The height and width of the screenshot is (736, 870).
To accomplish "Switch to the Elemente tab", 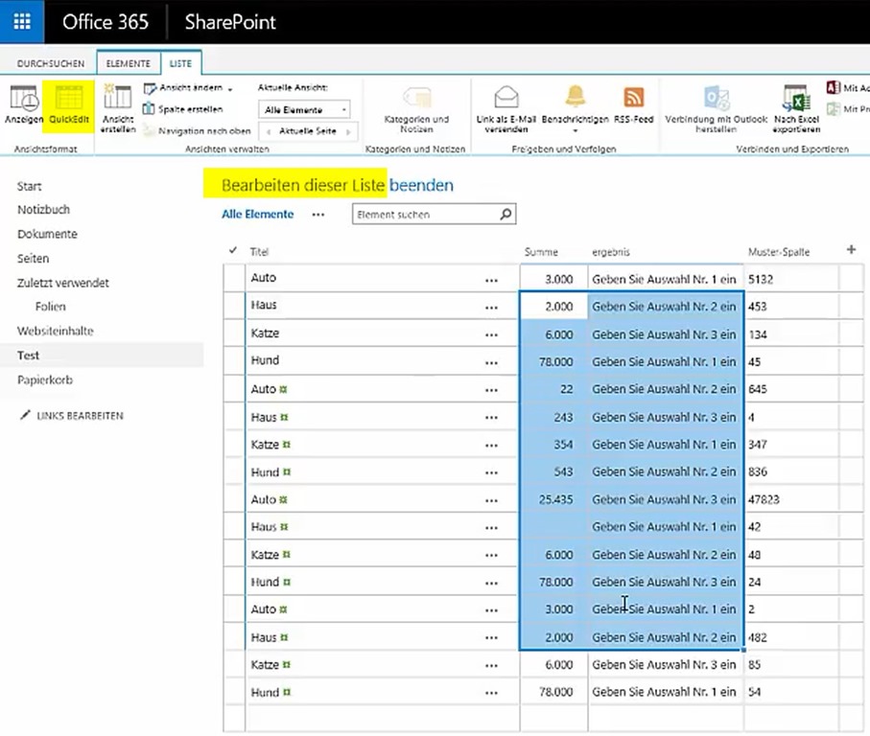I will 129,63.
